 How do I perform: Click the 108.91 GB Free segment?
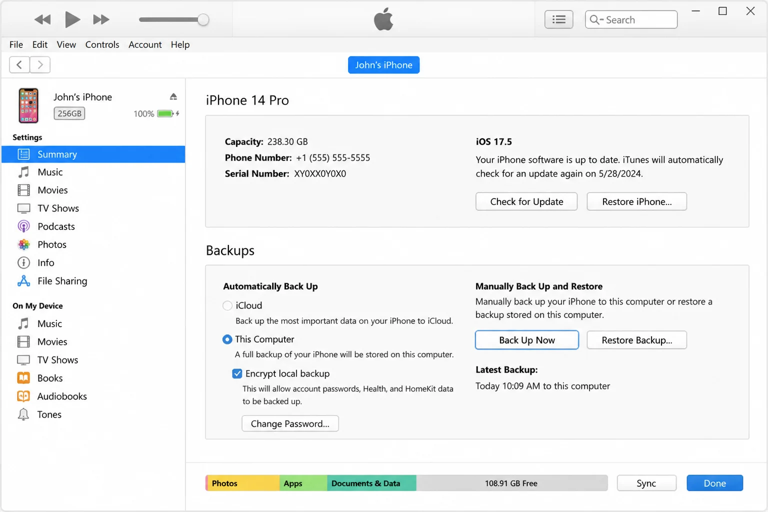point(512,483)
